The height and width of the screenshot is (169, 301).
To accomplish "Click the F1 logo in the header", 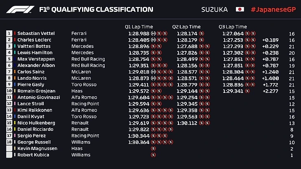I will [x=19, y=9].
